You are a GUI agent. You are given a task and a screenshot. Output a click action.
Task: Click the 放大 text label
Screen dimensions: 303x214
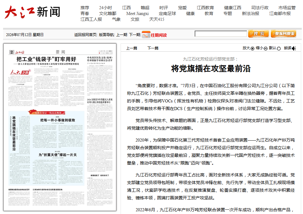(246, 48)
